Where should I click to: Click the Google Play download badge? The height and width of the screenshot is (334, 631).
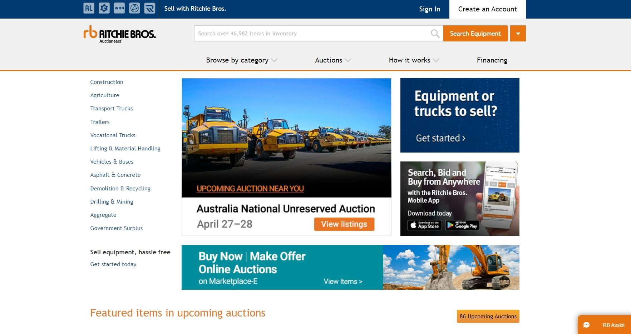pos(462,225)
